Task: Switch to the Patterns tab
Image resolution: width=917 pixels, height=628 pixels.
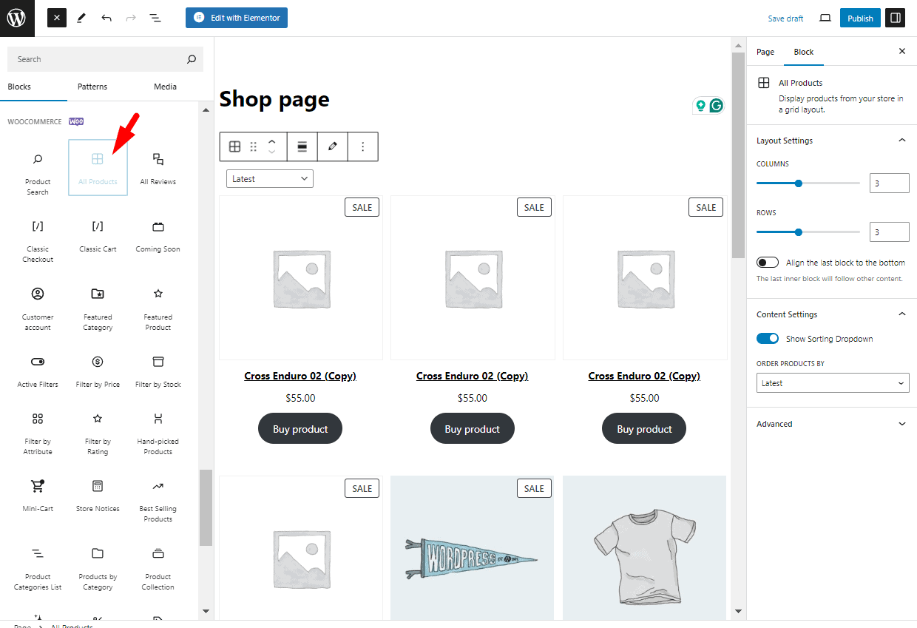Action: pos(92,87)
